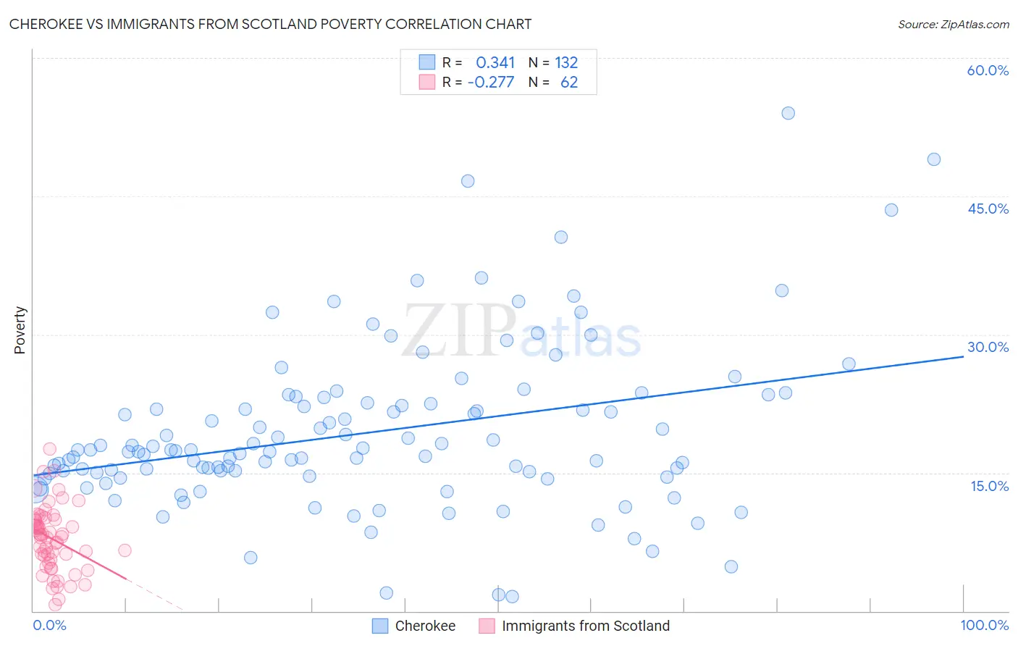Click the highest blue data point above 50%
Screen dimensions: 1018x646
tap(788, 113)
